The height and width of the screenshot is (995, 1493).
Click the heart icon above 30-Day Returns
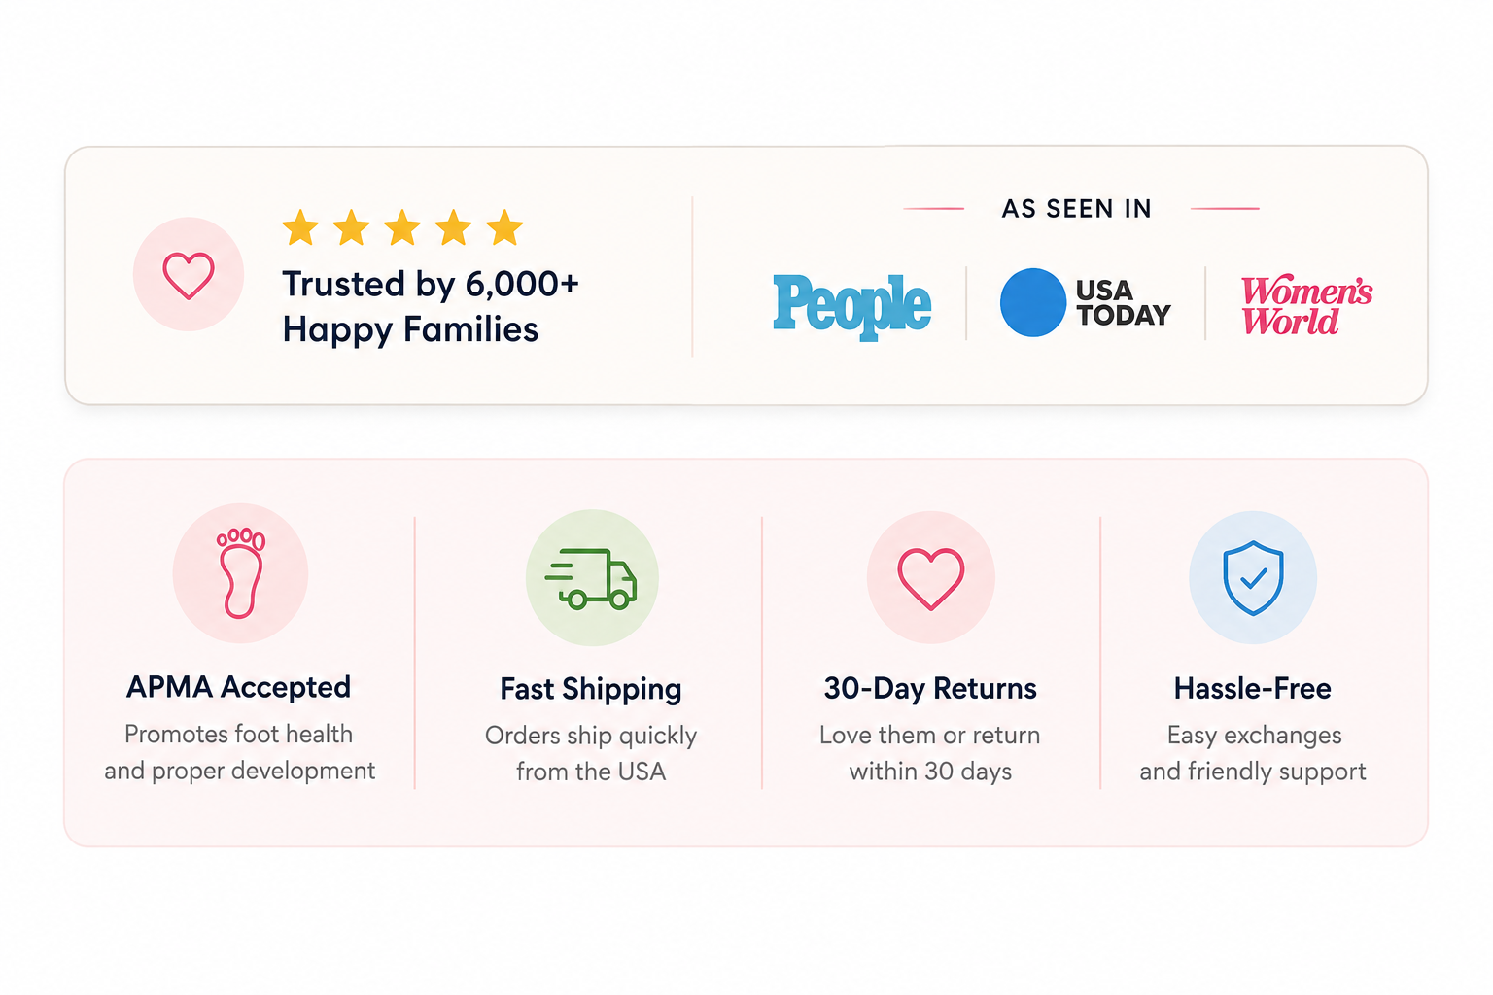[x=931, y=578]
